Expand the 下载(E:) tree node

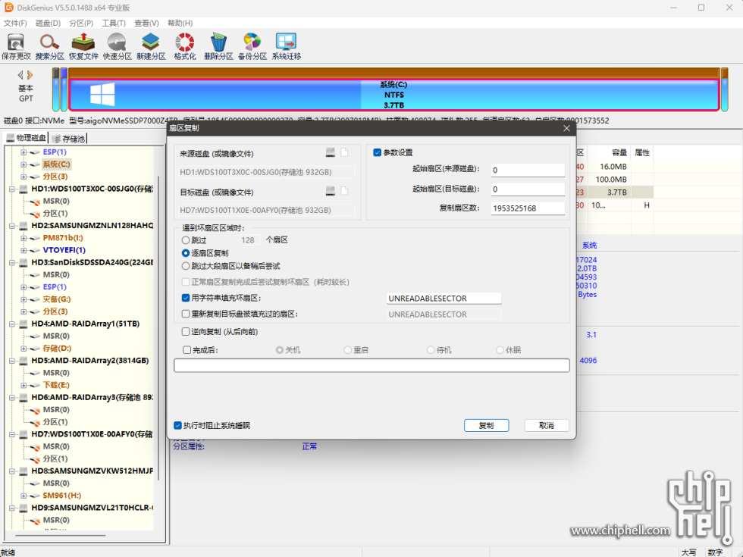tap(24, 385)
